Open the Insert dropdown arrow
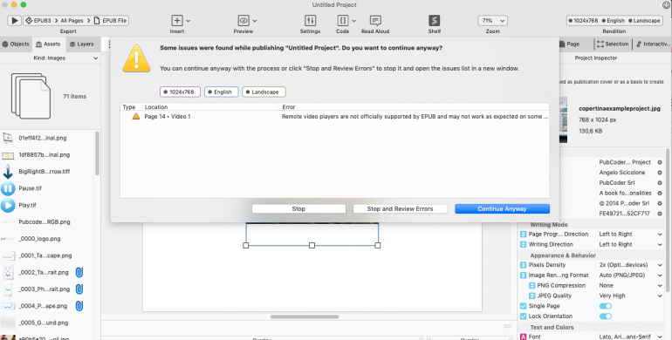 point(189,21)
